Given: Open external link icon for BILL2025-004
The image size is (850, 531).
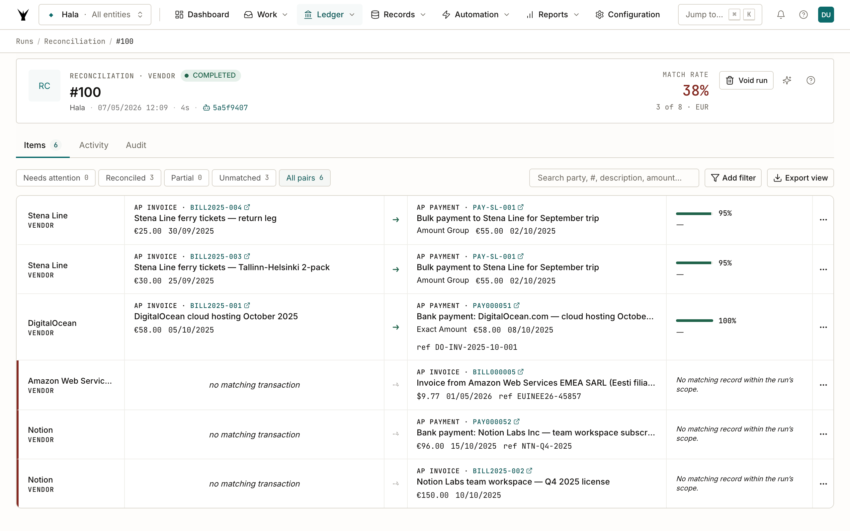Looking at the screenshot, I should coord(247,207).
